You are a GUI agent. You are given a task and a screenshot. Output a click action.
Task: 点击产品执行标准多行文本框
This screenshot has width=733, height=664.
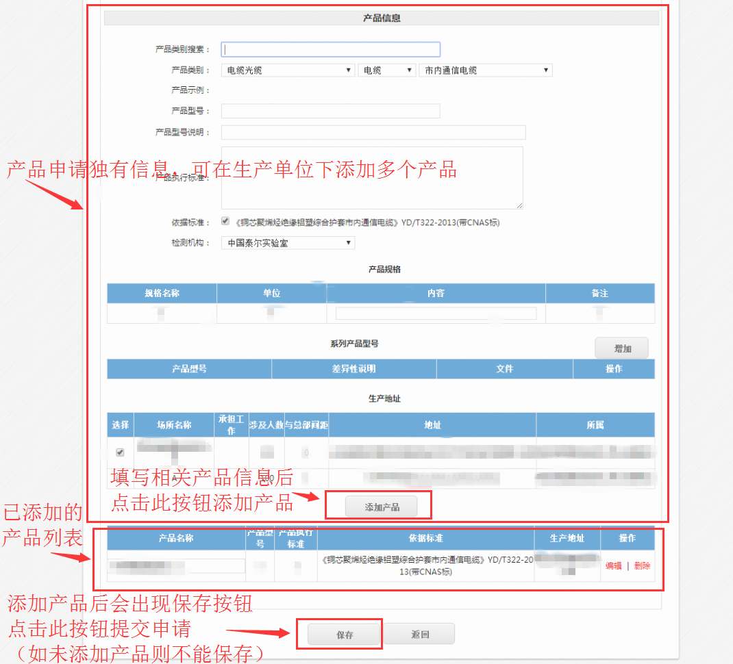point(372,177)
